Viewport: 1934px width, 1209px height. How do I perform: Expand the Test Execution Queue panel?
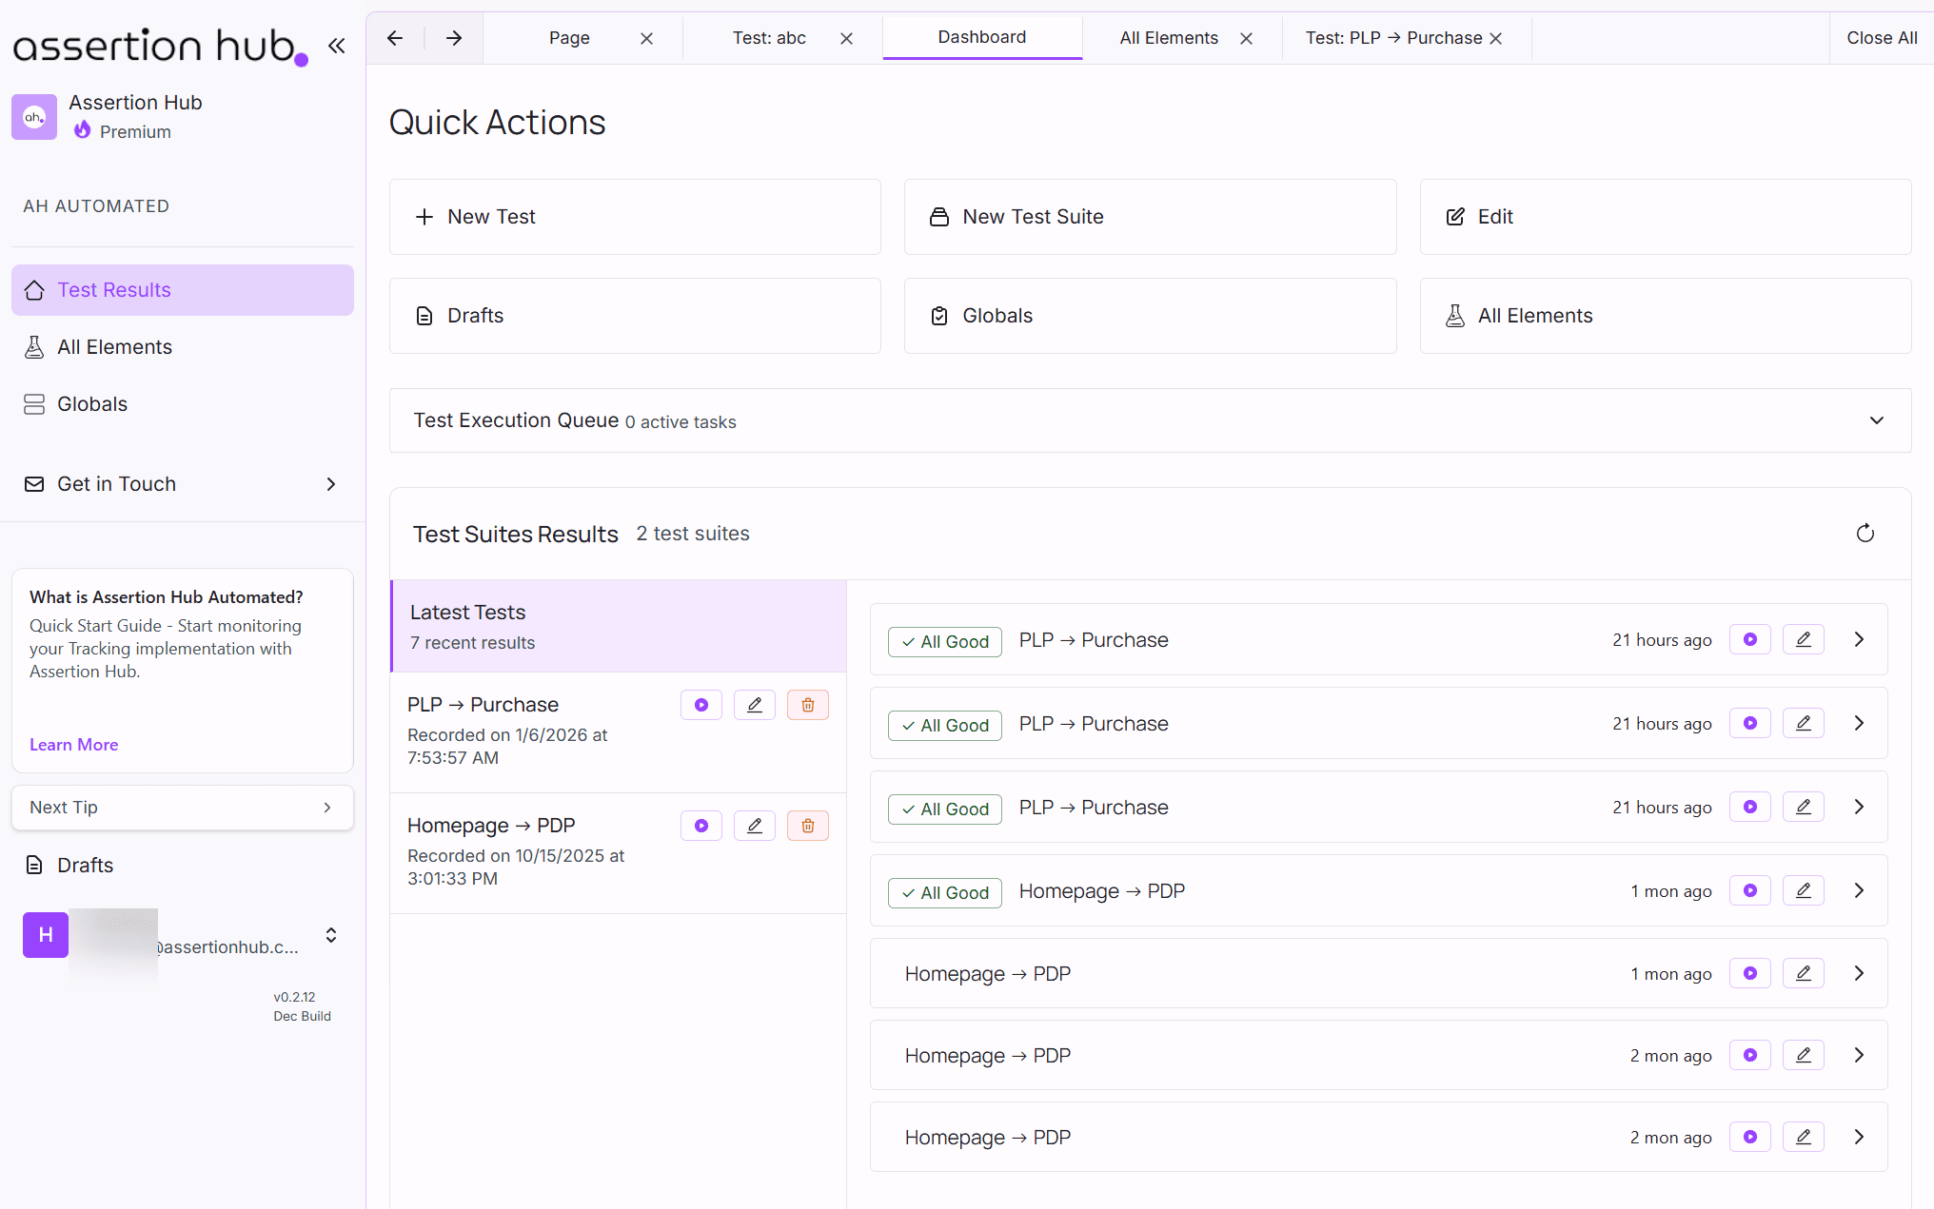pyautogui.click(x=1876, y=419)
